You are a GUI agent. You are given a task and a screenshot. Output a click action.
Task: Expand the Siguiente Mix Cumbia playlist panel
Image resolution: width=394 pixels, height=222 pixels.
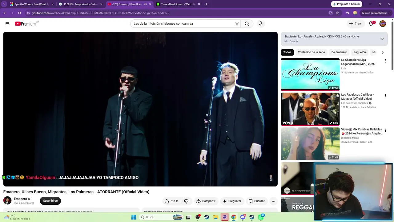[382, 39]
